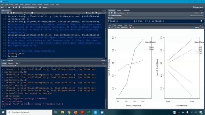205x115 pixels.
Task: Switch to the Help tab in lower pane
Action: click(126, 25)
